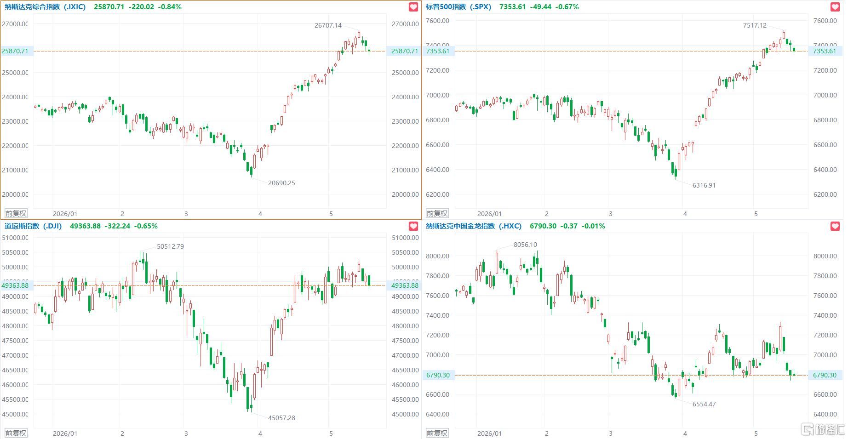Toggle favorite heart on Golden Dragon chart
The image size is (848, 439).
coord(835,226)
